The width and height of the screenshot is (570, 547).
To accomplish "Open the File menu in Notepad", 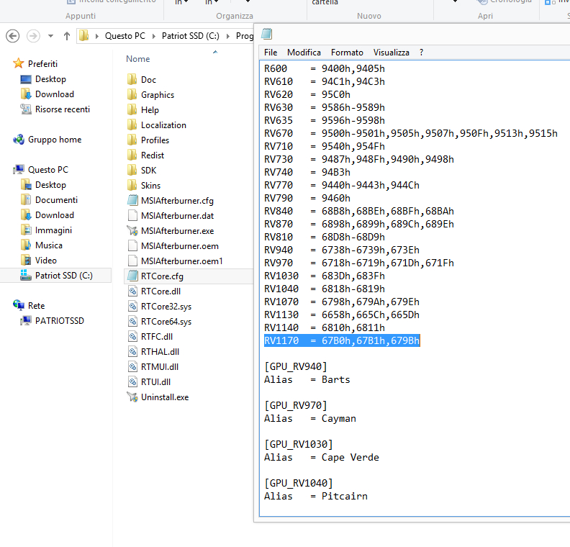I will (271, 53).
